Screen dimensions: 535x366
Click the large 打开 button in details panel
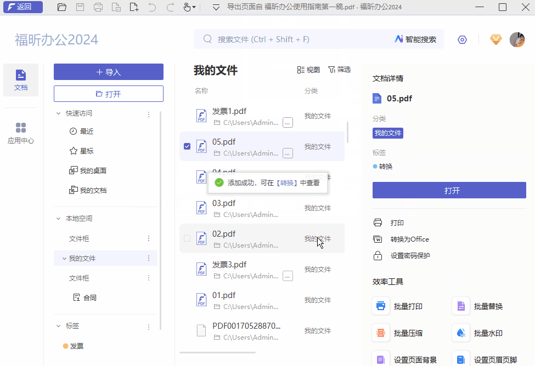click(x=449, y=190)
